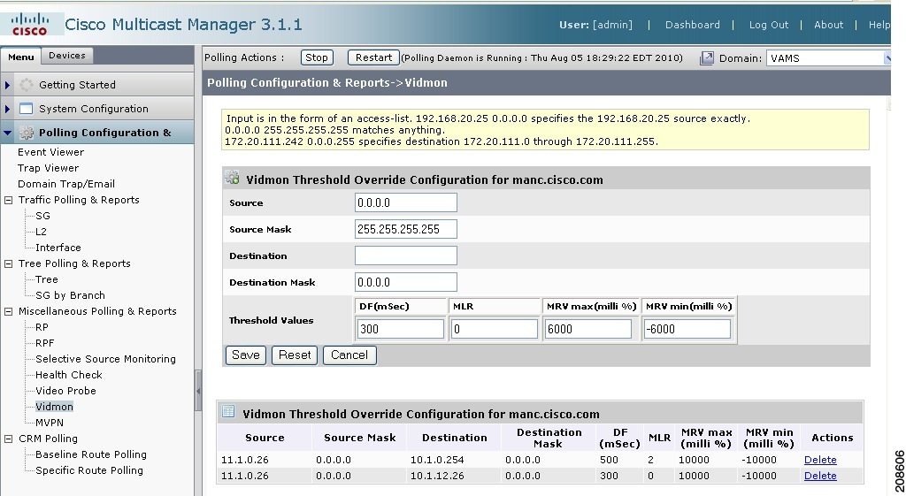The width and height of the screenshot is (906, 496).
Task: Click the Vidmon Threshold configuration gear icon
Action: [x=233, y=179]
